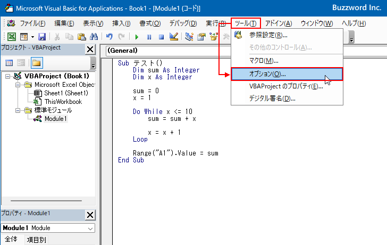This screenshot has width=387, height=245.
Task: Open the 編集(E) menu
Action: 64,23
